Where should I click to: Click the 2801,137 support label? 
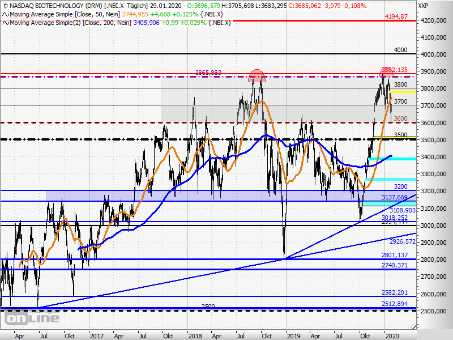(395, 255)
